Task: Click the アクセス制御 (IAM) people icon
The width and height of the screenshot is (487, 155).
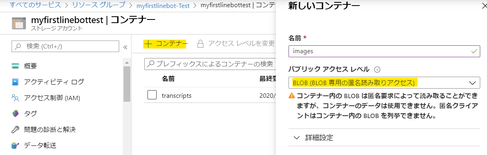Action: (16, 98)
